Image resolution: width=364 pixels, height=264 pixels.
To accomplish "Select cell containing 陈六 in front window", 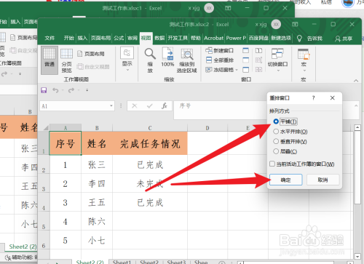I will point(97,221).
